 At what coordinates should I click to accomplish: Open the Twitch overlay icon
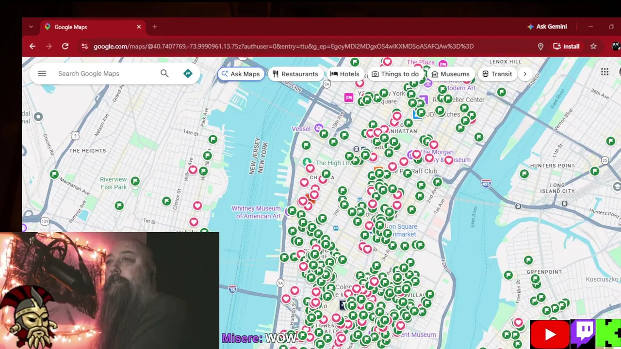pyautogui.click(x=583, y=334)
